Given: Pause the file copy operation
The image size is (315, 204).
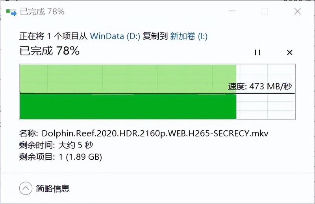Looking at the screenshot, I should point(258,53).
